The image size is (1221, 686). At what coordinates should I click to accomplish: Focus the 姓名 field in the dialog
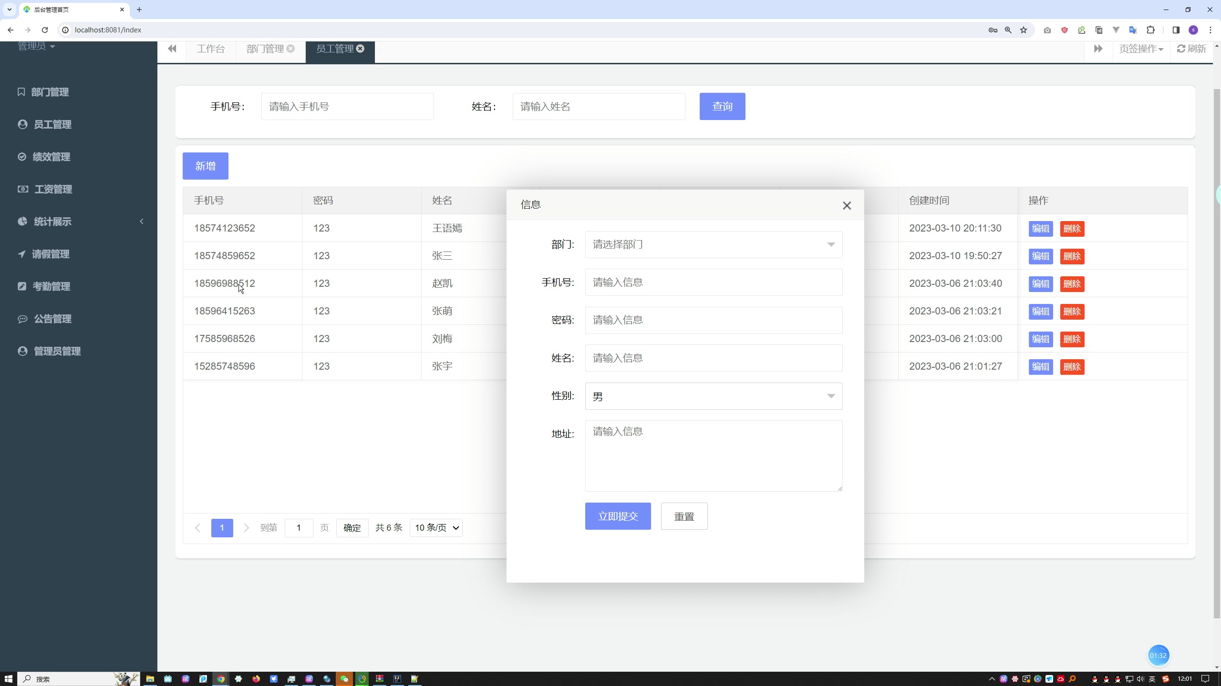(714, 358)
